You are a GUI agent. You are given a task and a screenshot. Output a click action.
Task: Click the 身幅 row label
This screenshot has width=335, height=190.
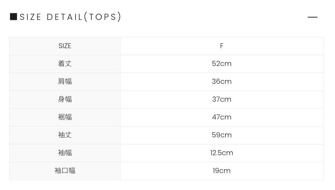pos(65,100)
